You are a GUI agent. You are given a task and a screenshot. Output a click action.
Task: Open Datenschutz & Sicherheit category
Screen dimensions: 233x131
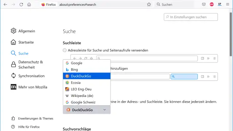point(27,65)
